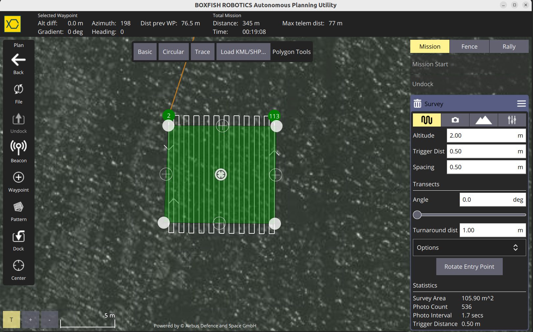Select the Waypoint tool
This screenshot has width=533, height=332.
(x=18, y=178)
